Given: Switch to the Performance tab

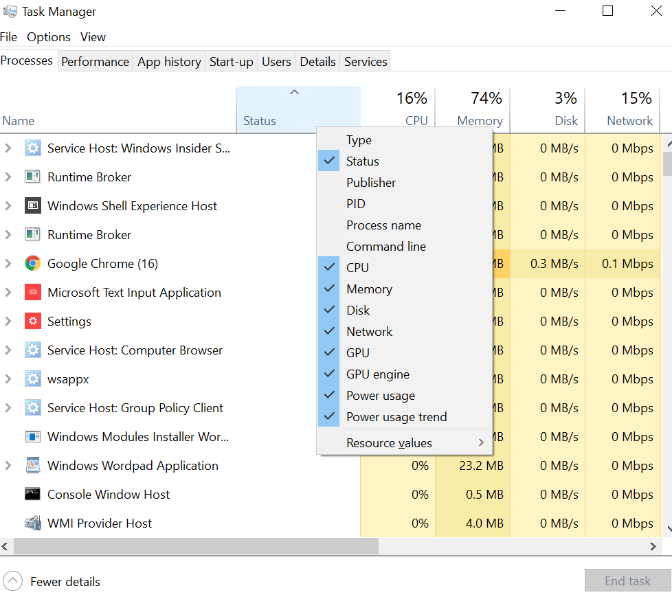Looking at the screenshot, I should [95, 62].
